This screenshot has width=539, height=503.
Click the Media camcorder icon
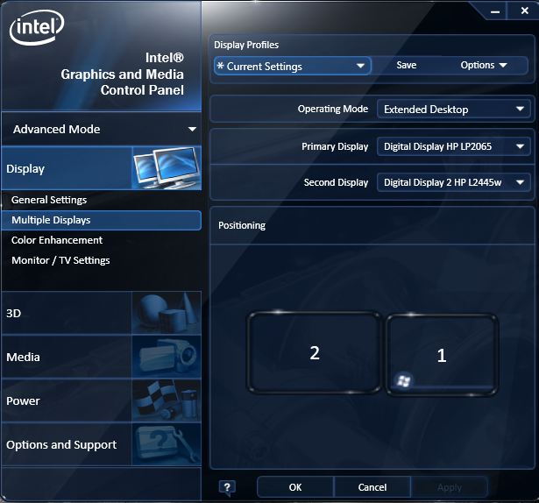pyautogui.click(x=167, y=357)
